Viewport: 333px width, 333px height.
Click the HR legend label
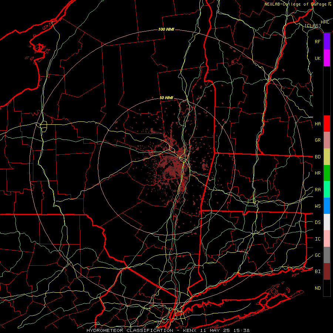pos(317,173)
